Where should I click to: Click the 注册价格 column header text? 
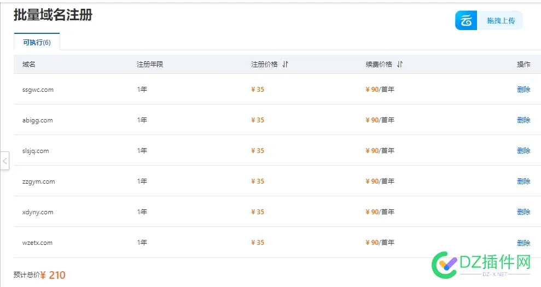(264, 65)
